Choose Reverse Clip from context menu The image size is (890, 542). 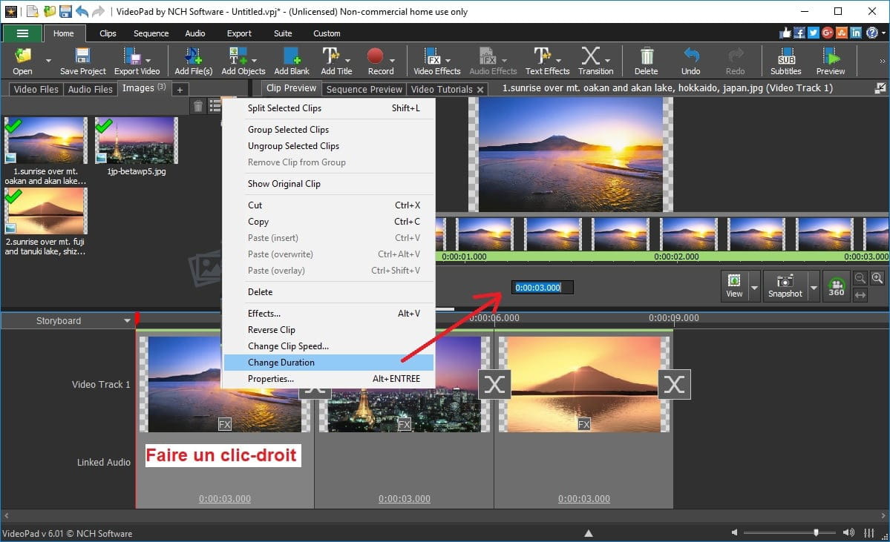coord(329,330)
